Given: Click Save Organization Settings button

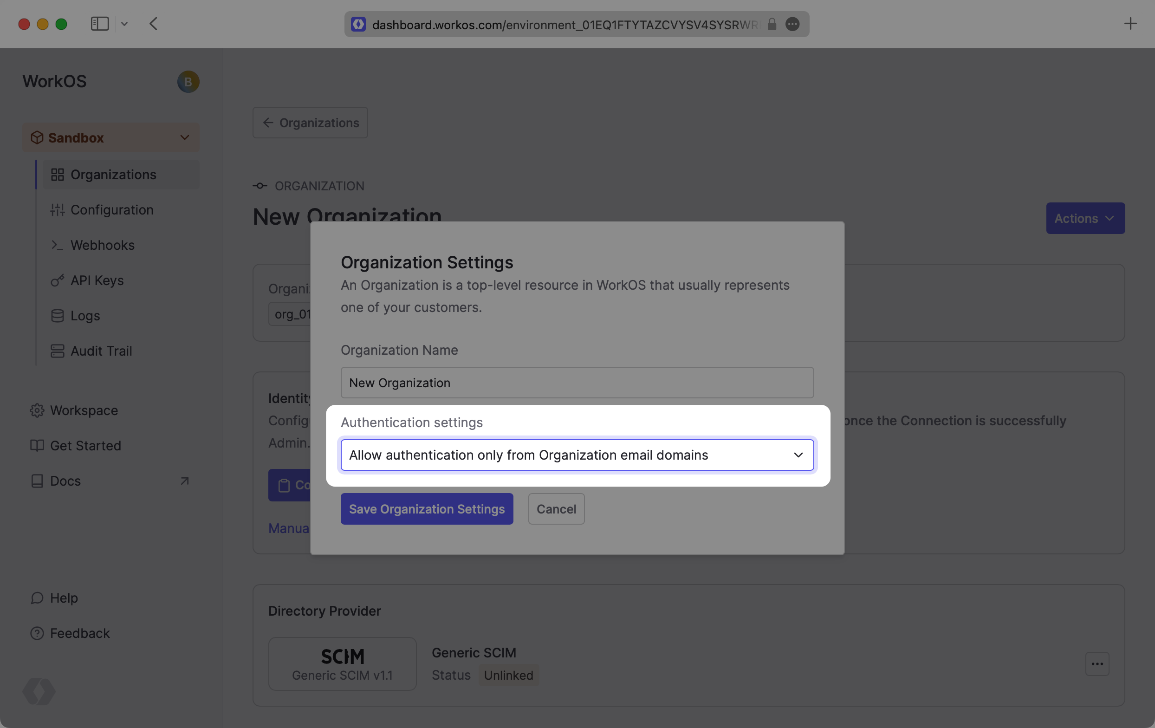Looking at the screenshot, I should pyautogui.click(x=427, y=509).
